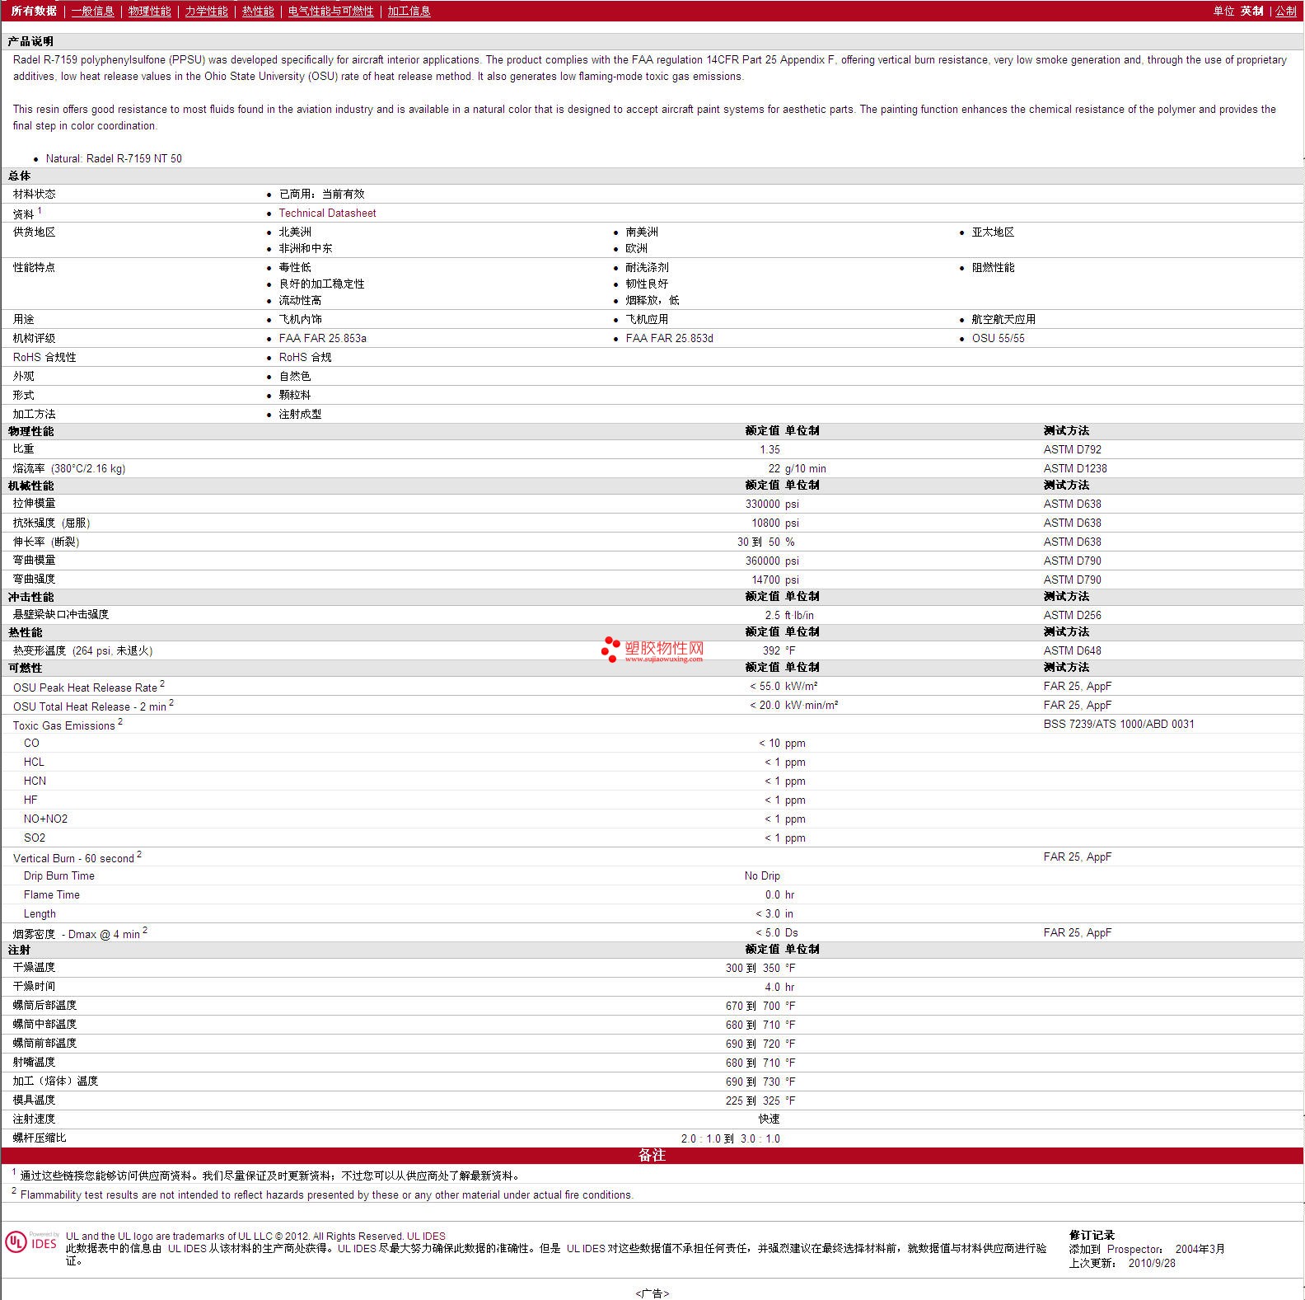This screenshot has height=1300, width=1305.
Task: Click the RoHS 合规性 row label
Action: (44, 357)
